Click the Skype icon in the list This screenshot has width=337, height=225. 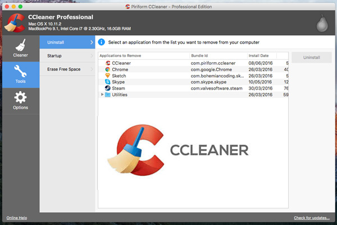click(x=108, y=82)
